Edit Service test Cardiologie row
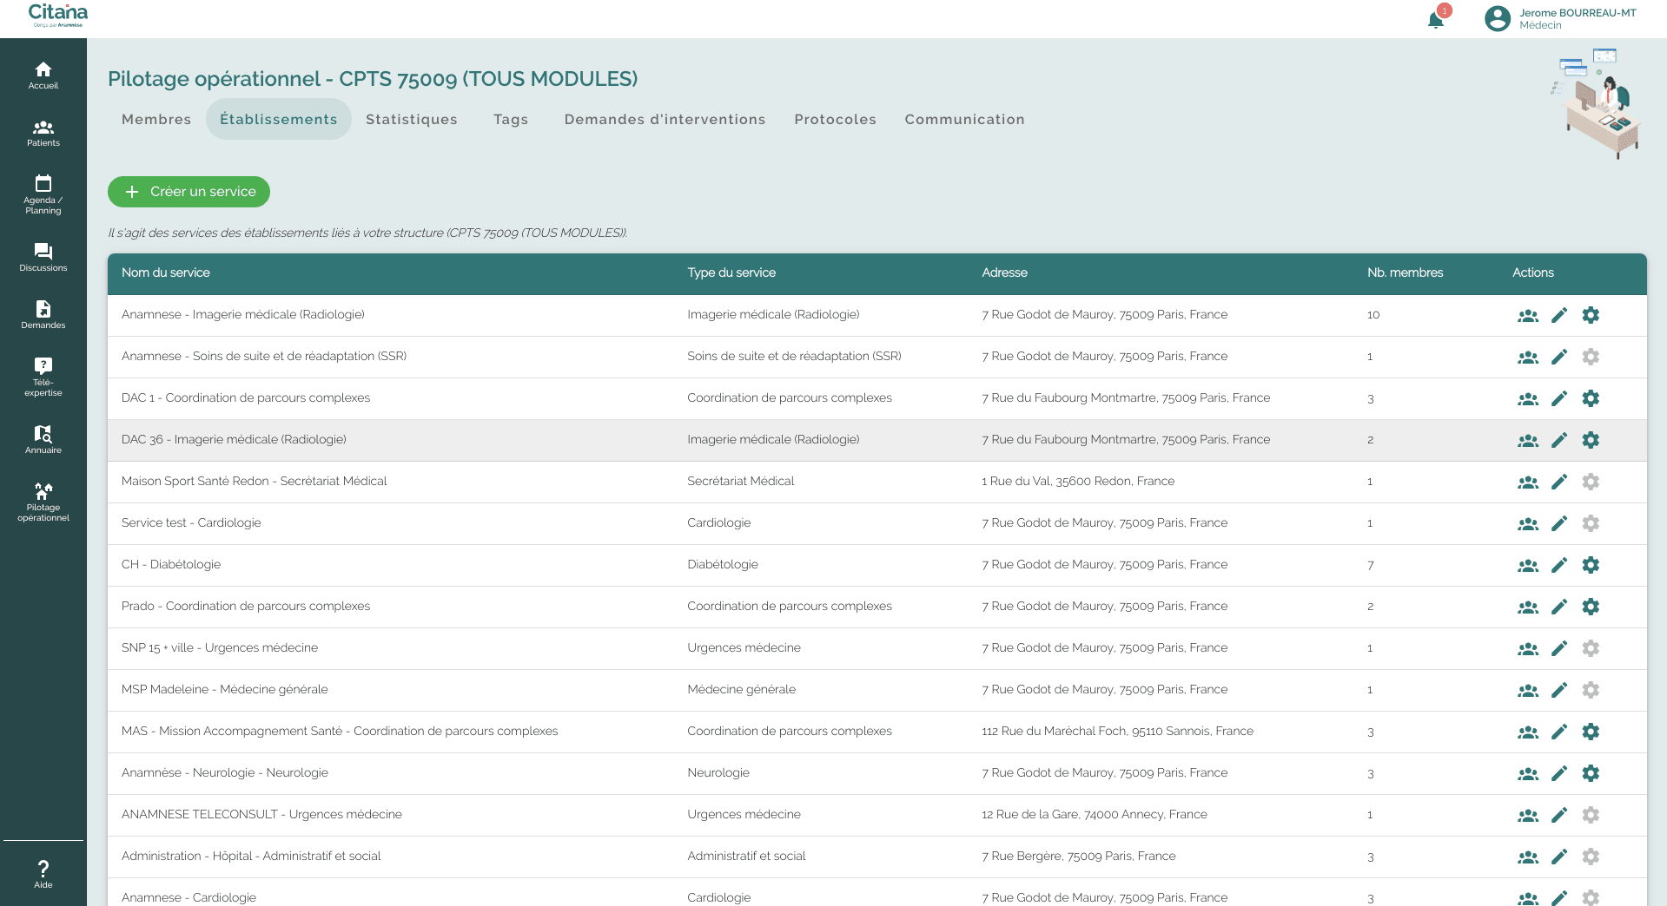 [x=1559, y=523]
